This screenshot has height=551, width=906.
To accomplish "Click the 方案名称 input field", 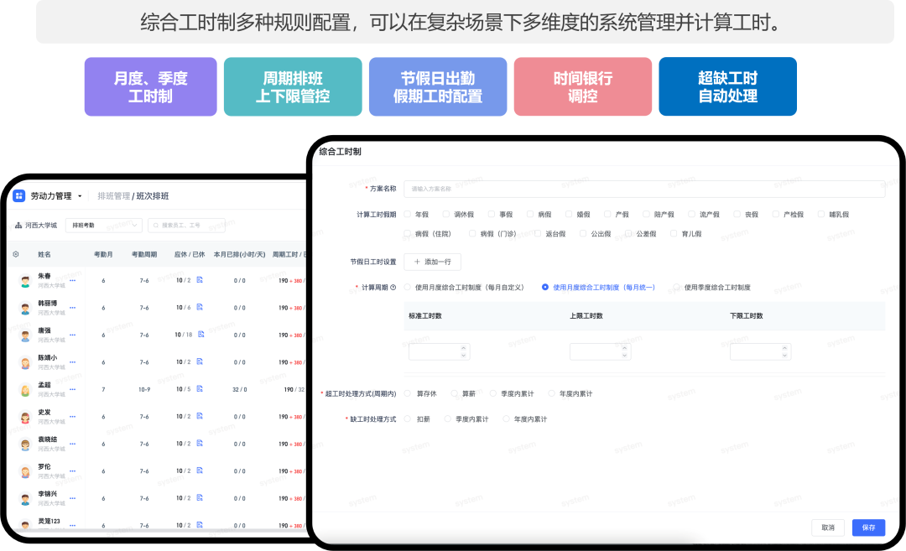I will click(x=643, y=190).
